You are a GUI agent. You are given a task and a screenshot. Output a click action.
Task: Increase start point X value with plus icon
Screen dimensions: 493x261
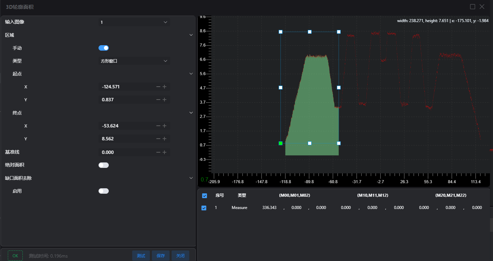(164, 87)
